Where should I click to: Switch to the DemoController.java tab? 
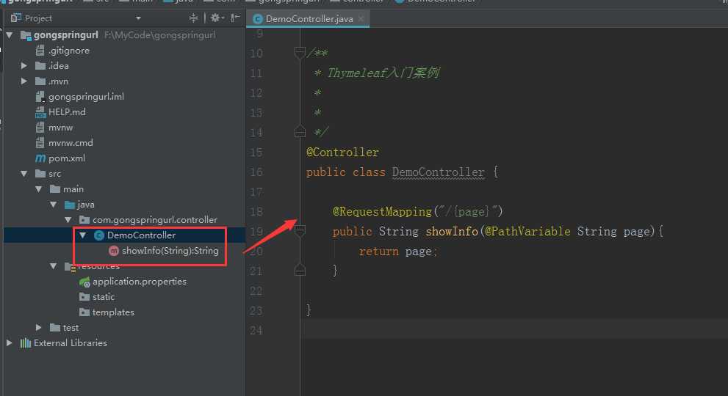309,19
